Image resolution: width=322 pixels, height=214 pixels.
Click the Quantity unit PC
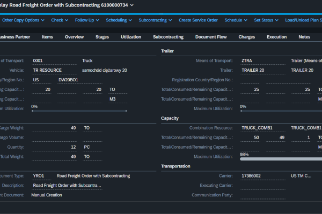point(92,147)
